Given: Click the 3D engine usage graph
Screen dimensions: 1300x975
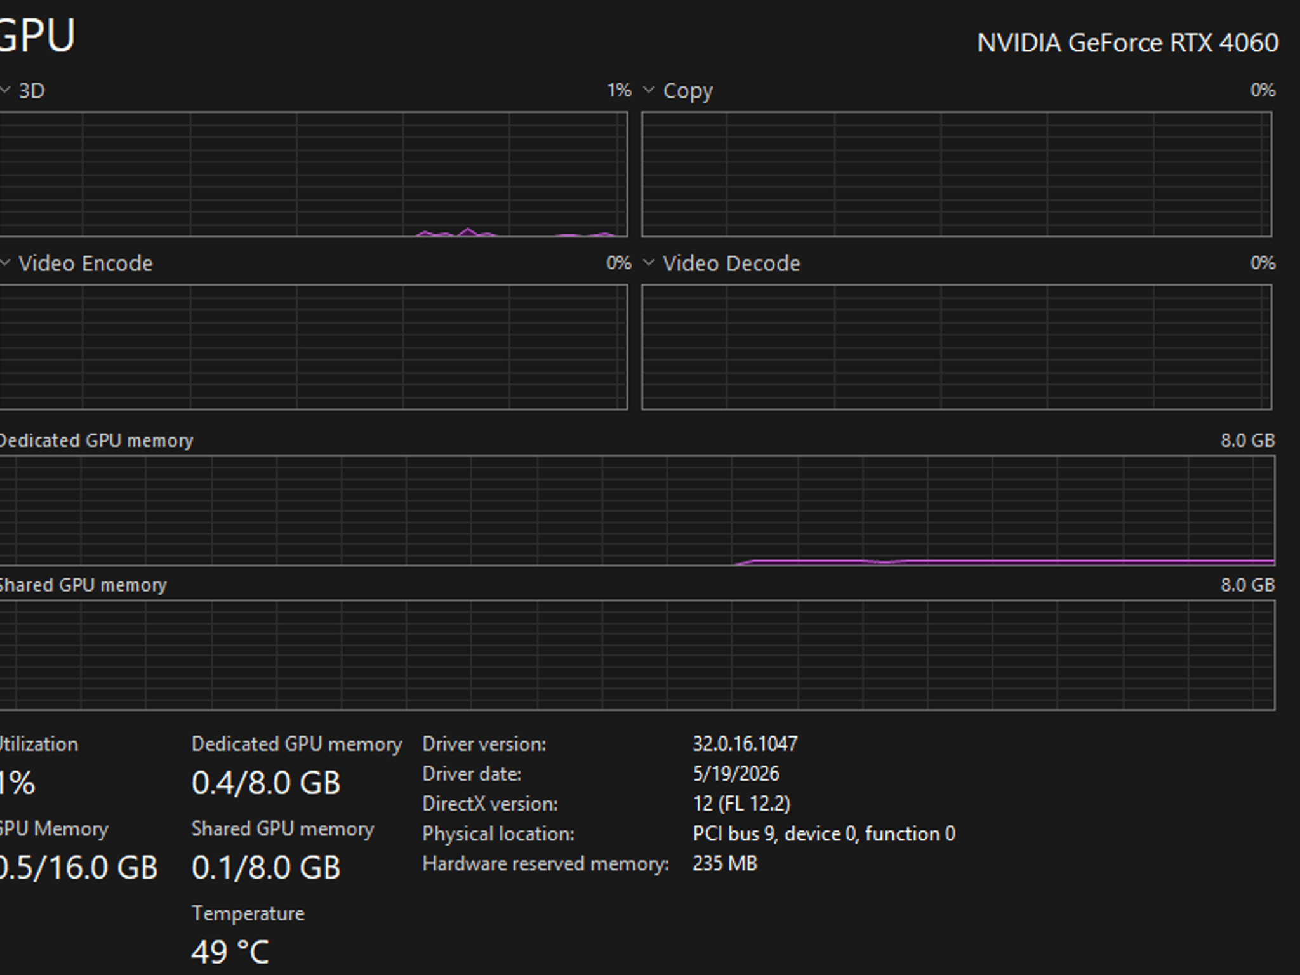Looking at the screenshot, I should click(314, 175).
